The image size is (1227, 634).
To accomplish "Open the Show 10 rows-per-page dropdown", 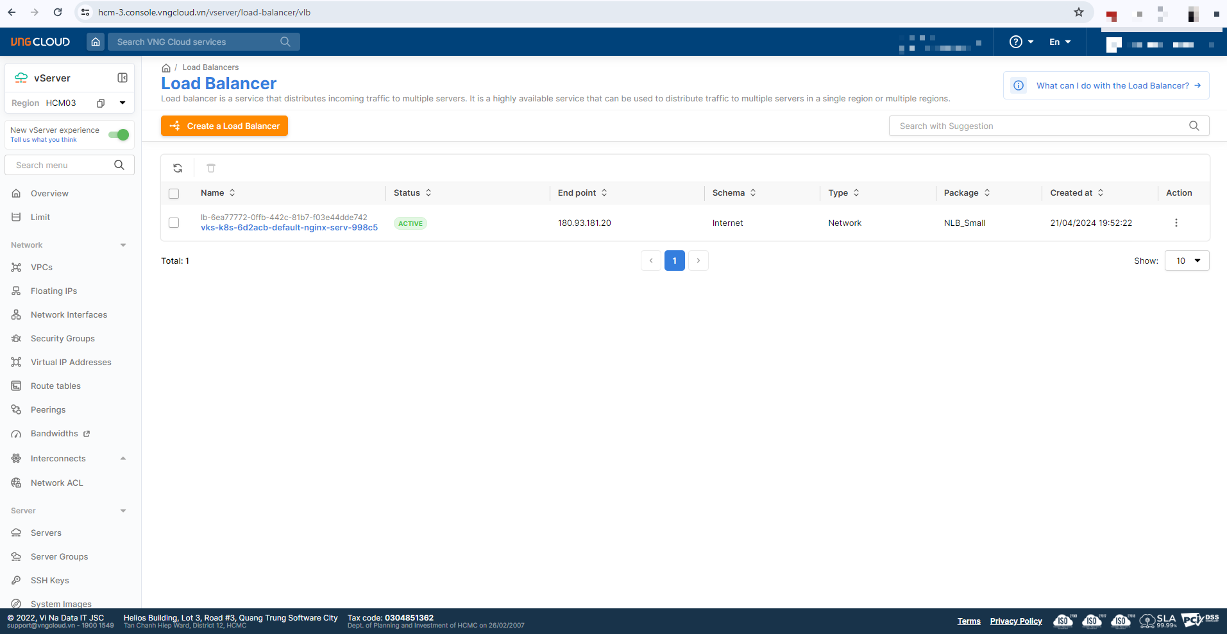I will click(1187, 261).
